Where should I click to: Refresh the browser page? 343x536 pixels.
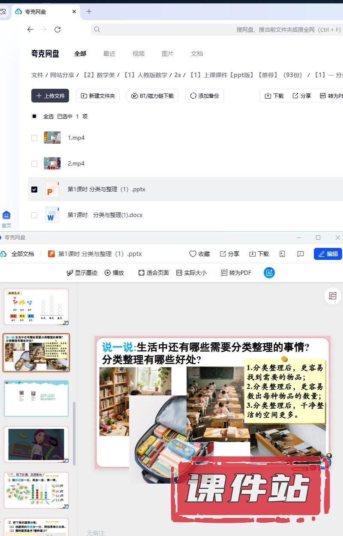tap(57, 30)
